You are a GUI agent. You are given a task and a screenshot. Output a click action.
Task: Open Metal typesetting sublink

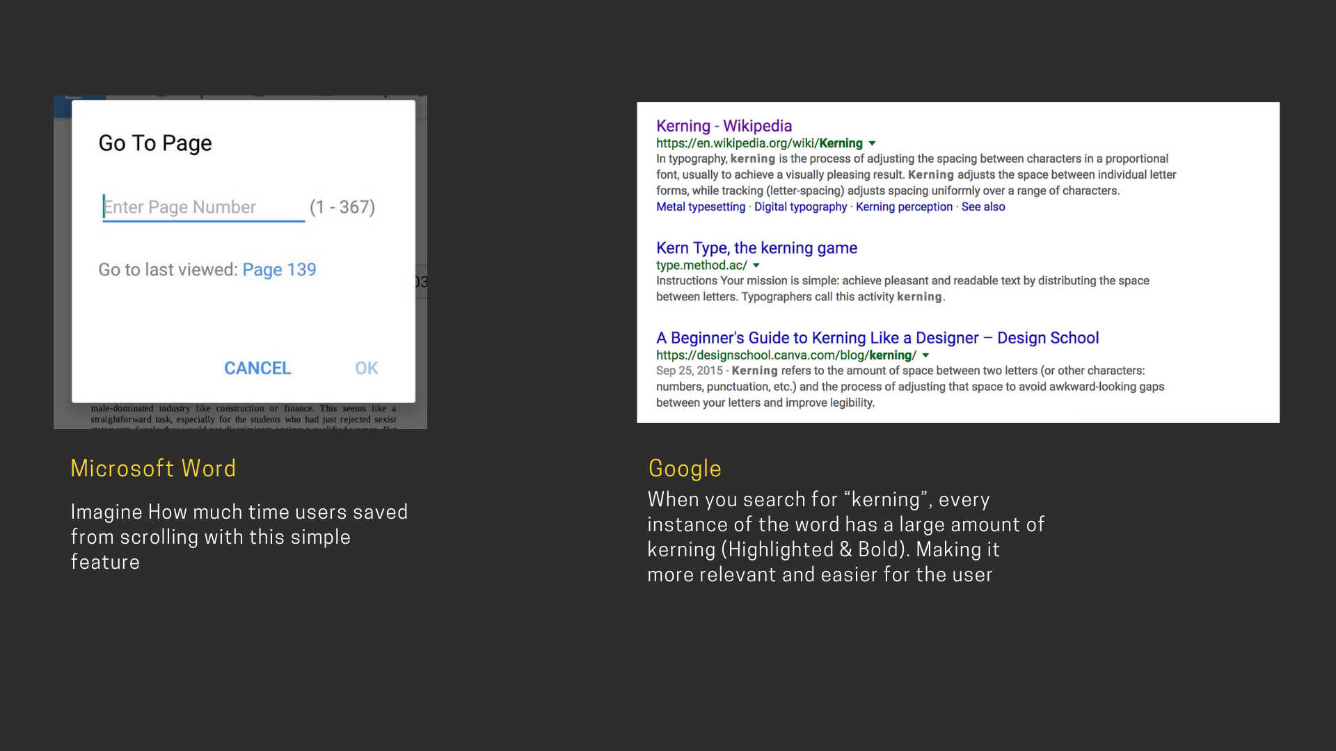701,207
